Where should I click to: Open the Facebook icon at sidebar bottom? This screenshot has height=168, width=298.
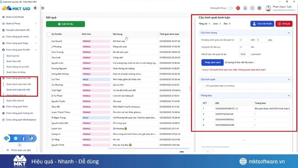(x=24, y=138)
